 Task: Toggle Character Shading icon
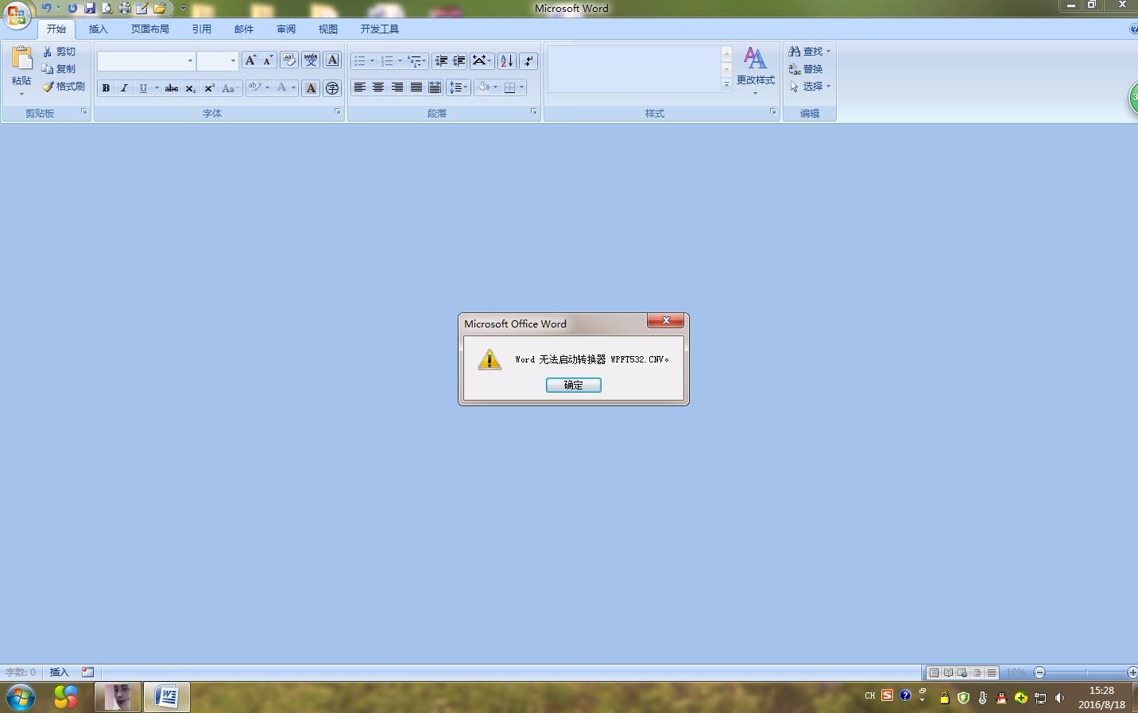311,87
